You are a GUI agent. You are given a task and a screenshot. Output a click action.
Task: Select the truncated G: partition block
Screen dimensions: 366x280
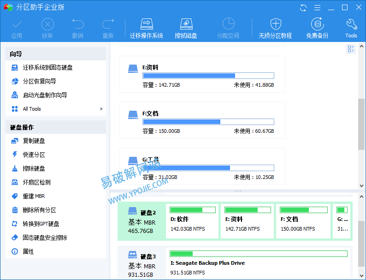[x=342, y=221]
